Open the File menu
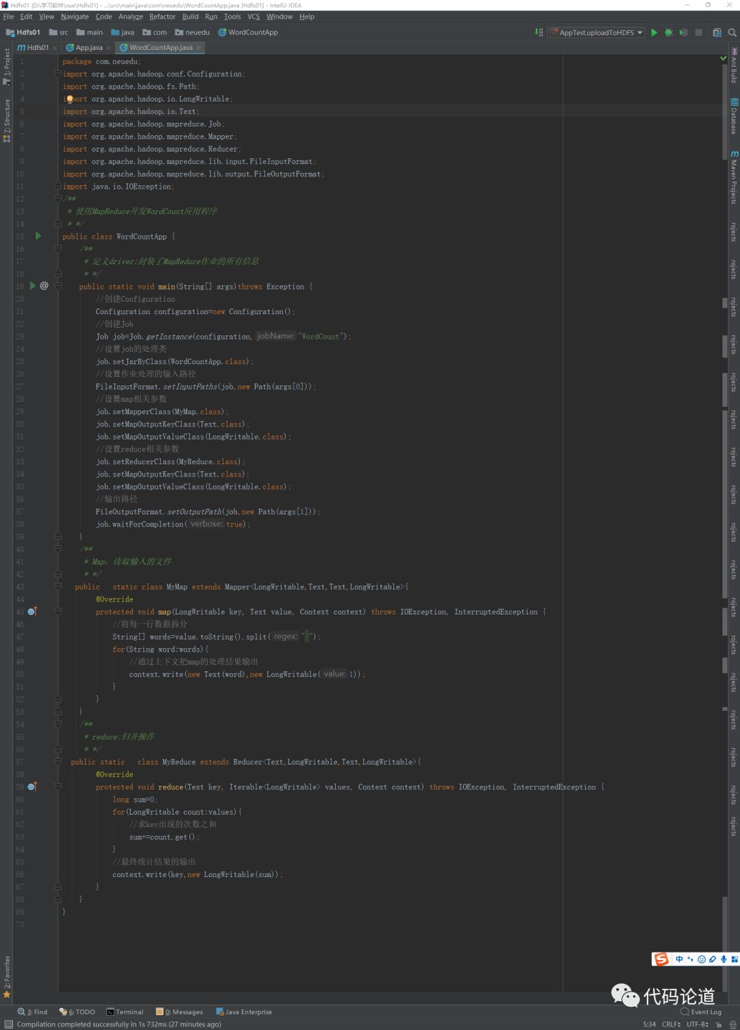Viewport: 740px width, 1030px height. click(x=8, y=16)
